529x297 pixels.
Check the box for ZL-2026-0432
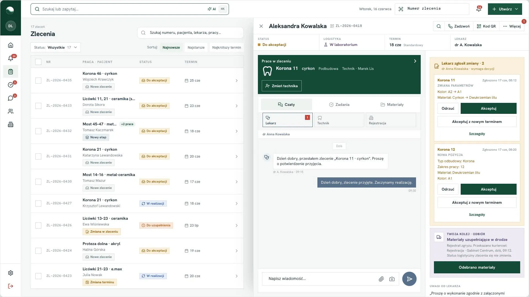tap(38, 131)
